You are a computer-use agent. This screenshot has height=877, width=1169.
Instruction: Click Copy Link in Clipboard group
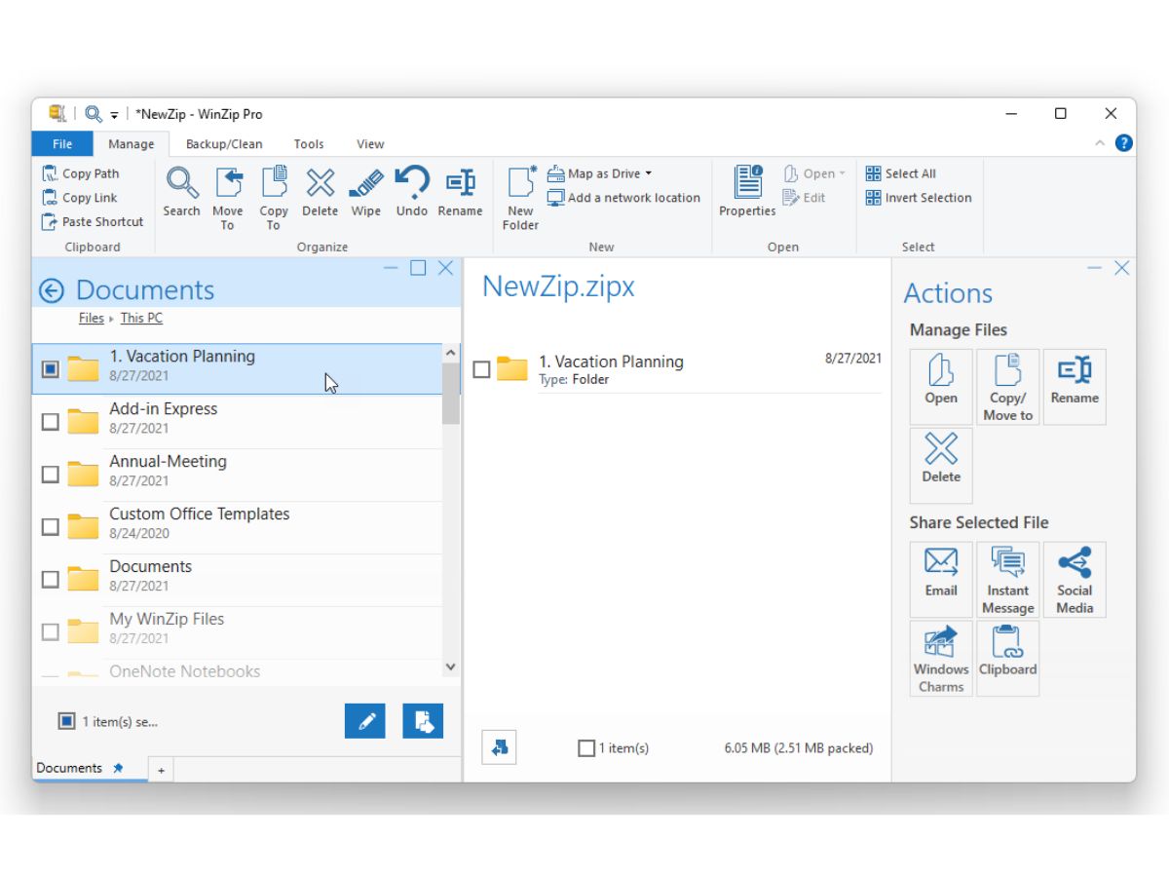click(x=80, y=198)
